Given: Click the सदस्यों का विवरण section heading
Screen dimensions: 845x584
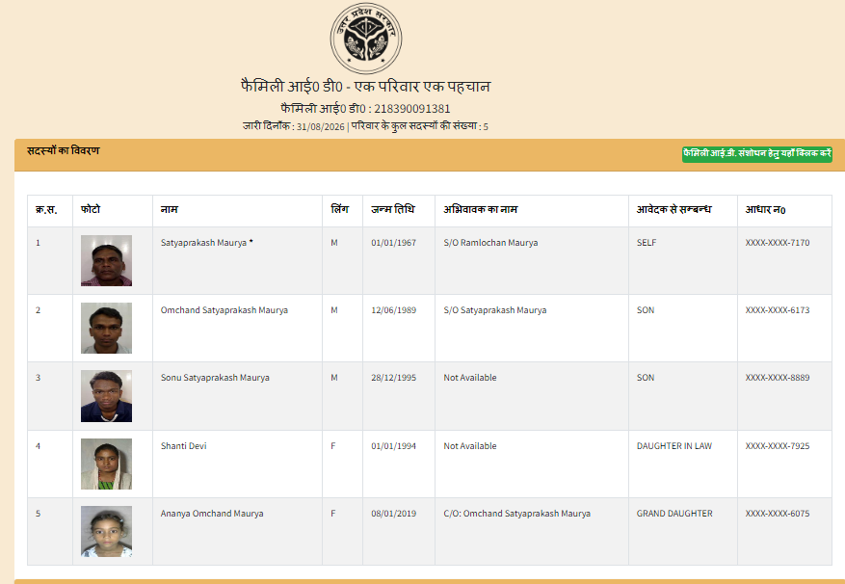Looking at the screenshot, I should (63, 151).
